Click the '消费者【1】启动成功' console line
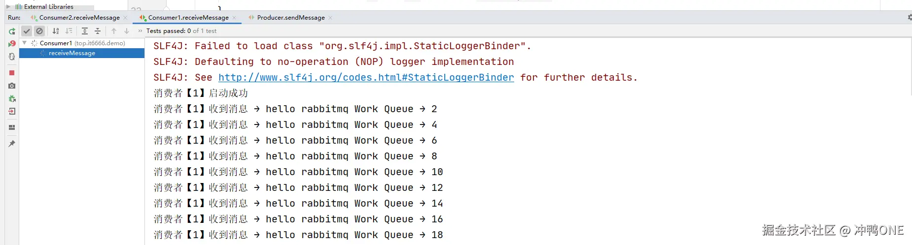 pos(201,93)
